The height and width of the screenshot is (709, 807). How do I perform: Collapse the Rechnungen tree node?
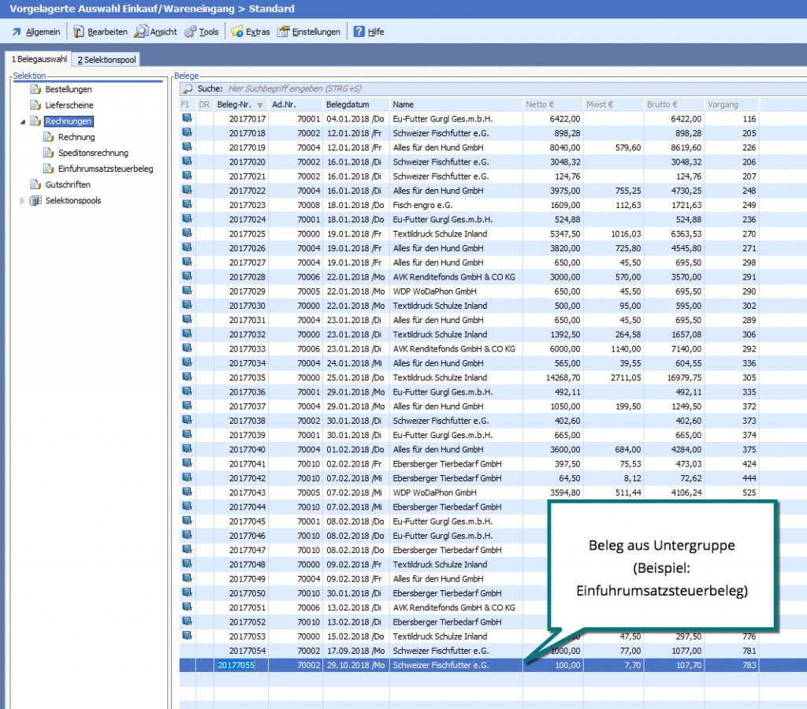[23, 122]
